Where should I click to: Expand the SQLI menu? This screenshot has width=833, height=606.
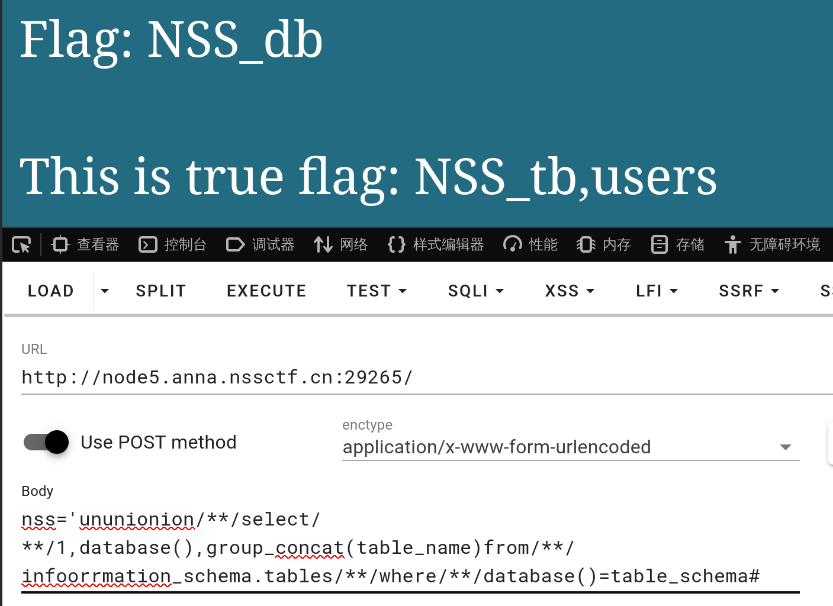(x=475, y=291)
